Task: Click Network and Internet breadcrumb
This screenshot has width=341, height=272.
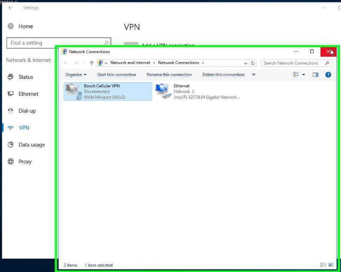Action: point(130,63)
